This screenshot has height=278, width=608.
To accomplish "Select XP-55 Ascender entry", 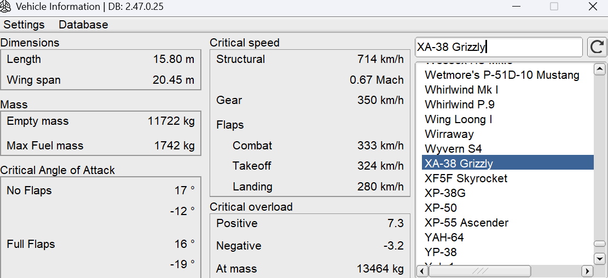I will (466, 223).
